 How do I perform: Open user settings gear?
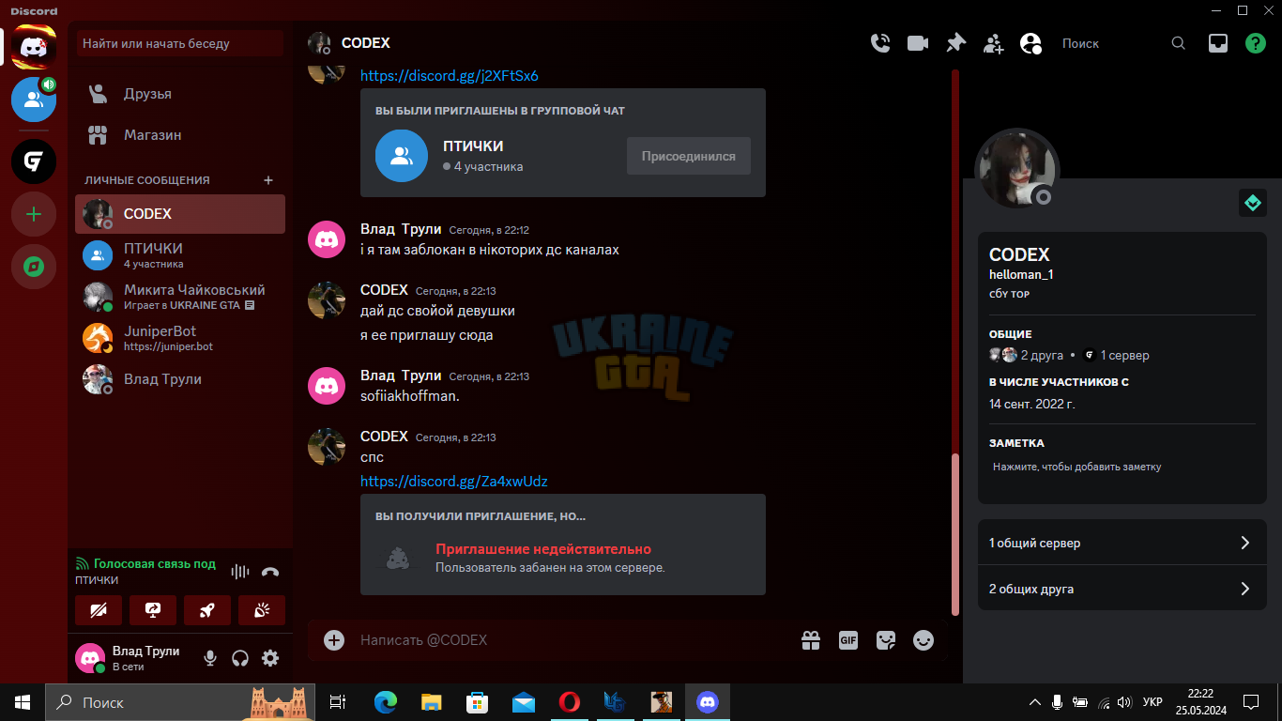tap(270, 659)
